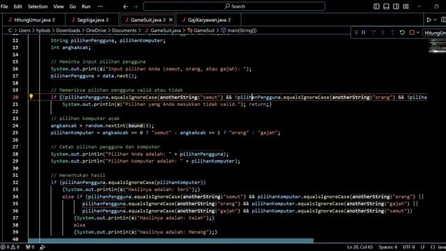Open the Selection menu
446x251 pixels.
click(38, 6)
